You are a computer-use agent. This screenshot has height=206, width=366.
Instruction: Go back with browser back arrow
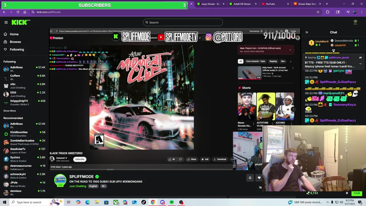pos(4,12)
